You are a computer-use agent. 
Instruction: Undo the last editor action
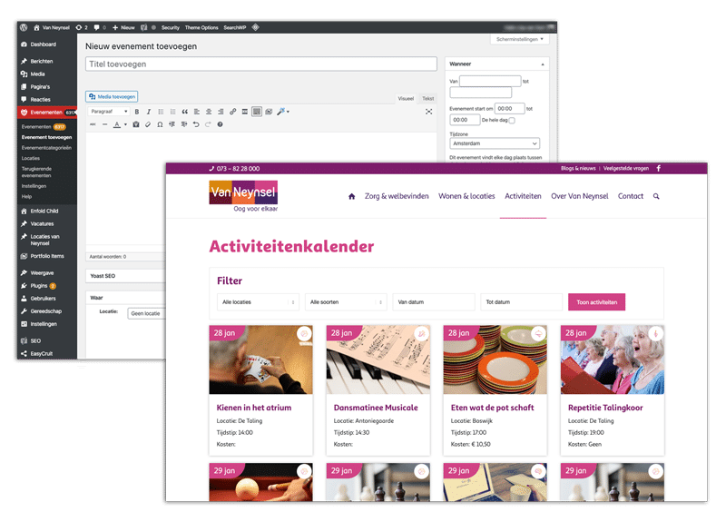coord(196,124)
